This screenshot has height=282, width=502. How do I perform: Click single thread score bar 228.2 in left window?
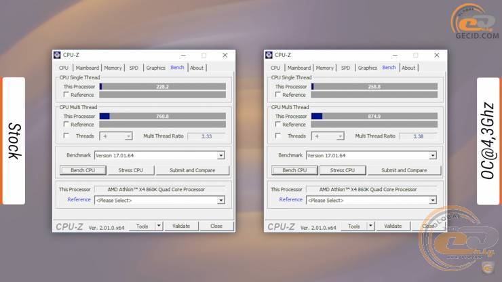click(x=163, y=86)
